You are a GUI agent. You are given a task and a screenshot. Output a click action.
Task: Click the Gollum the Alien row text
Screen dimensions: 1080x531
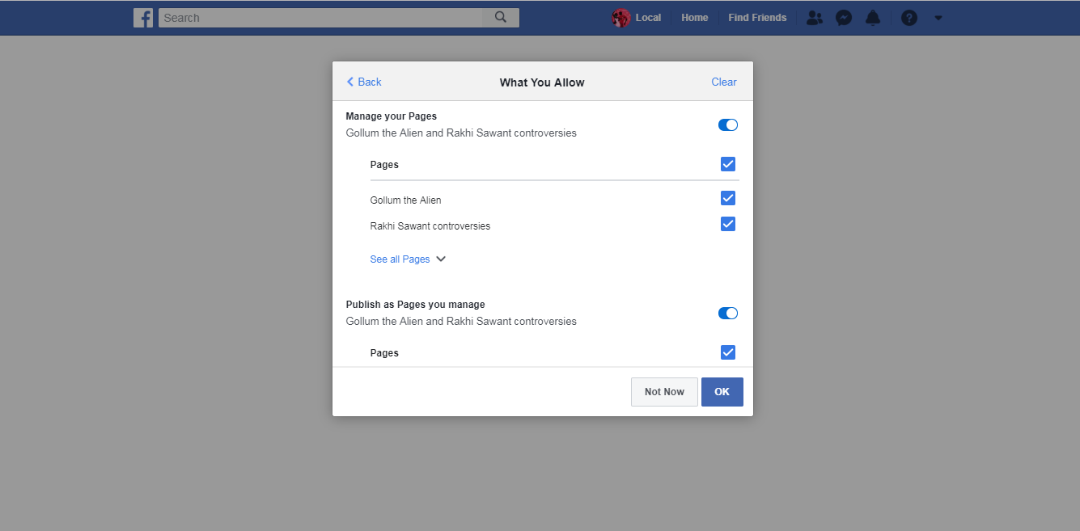[405, 200]
